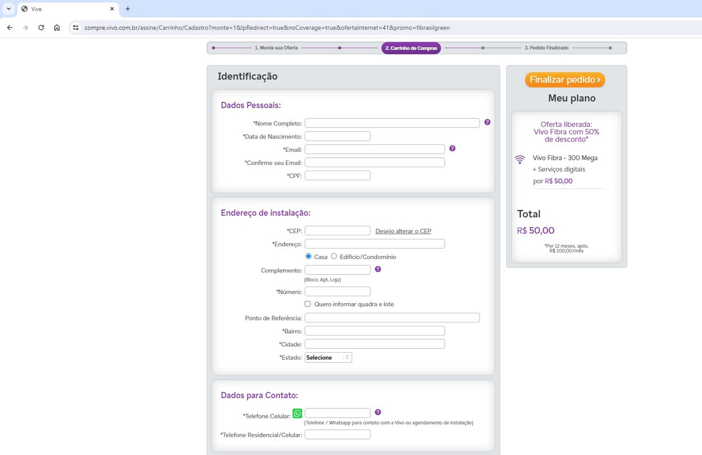Click the Cidade input field
The image size is (702, 455).
click(x=375, y=344)
